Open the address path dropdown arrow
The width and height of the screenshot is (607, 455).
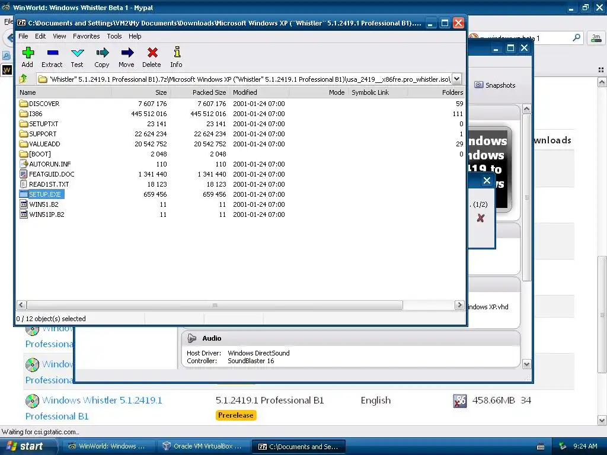[457, 79]
